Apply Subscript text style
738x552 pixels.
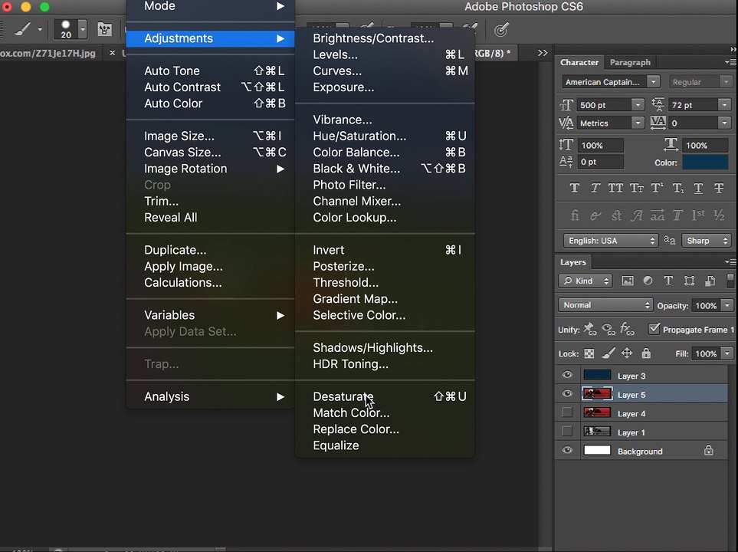(x=677, y=189)
